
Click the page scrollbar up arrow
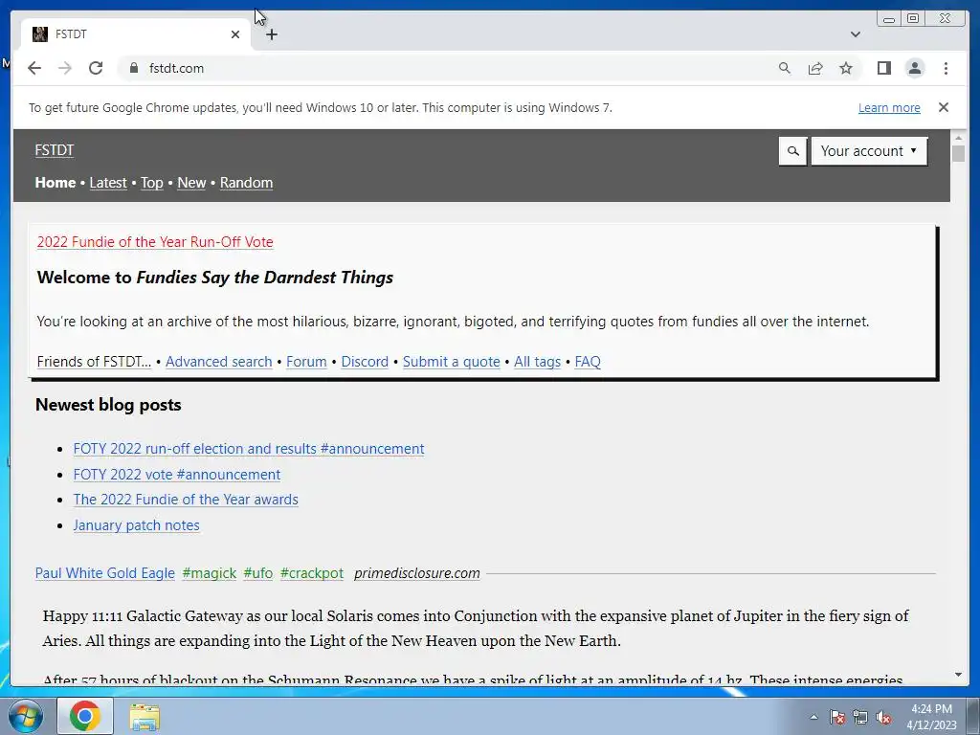tap(958, 137)
